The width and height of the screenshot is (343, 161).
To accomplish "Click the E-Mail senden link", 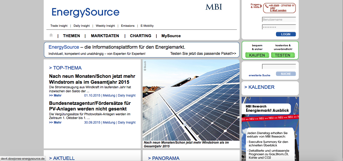I will pyautogui.click(x=278, y=10).
